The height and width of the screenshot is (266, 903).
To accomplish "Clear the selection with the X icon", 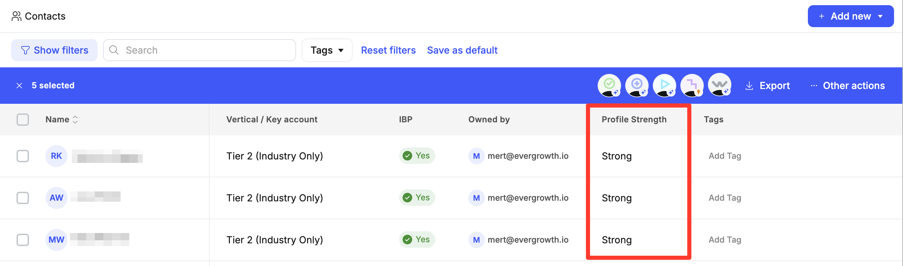I will pyautogui.click(x=19, y=86).
